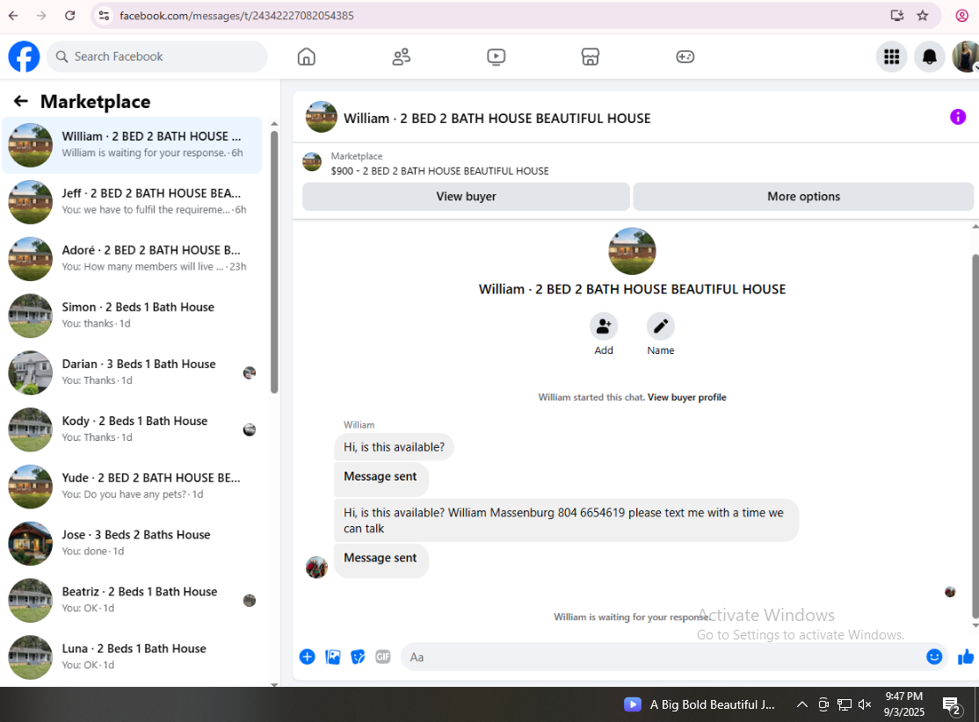Image resolution: width=979 pixels, height=722 pixels.
Task: Click the Add people icon
Action: click(x=604, y=327)
